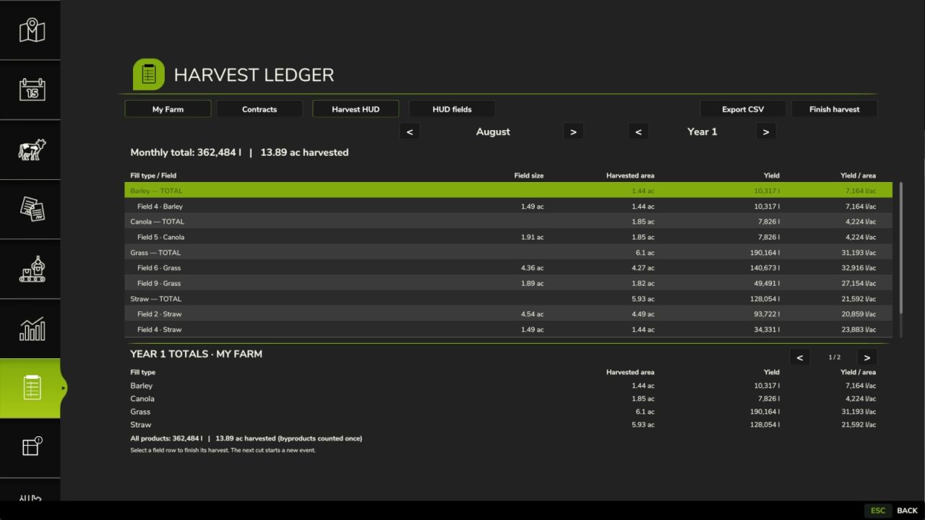Viewport: 925px width, 520px height.
Task: Open the contracts documents icon in sidebar
Action: coord(30,209)
